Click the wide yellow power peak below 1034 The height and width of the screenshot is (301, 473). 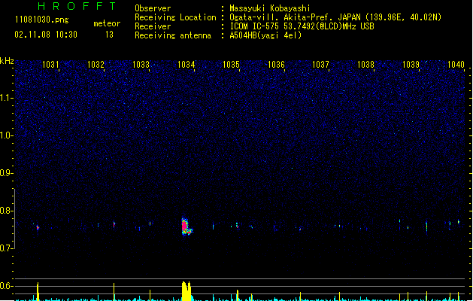coord(186,291)
